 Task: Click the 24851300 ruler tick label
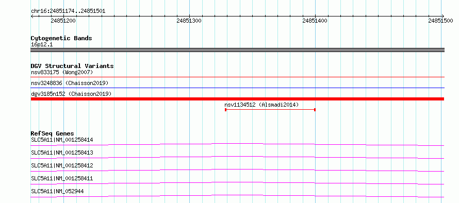pyautogui.click(x=189, y=21)
